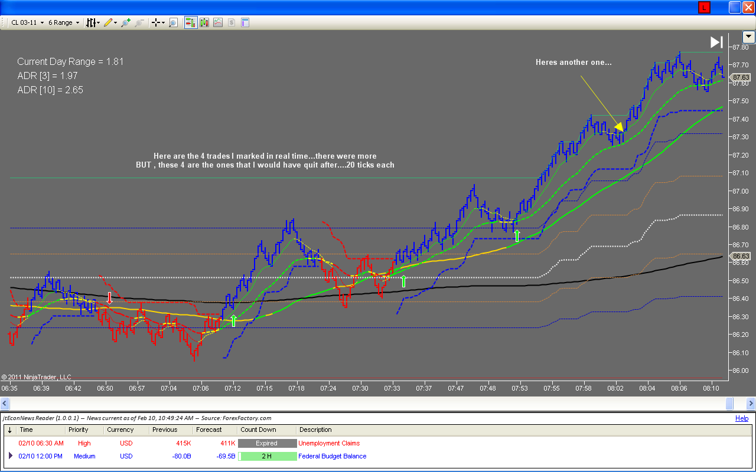Sort news by Previous column header
The width and height of the screenshot is (756, 472).
tap(171, 430)
